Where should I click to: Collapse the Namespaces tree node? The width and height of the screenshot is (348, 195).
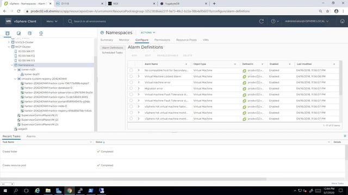[12, 65]
